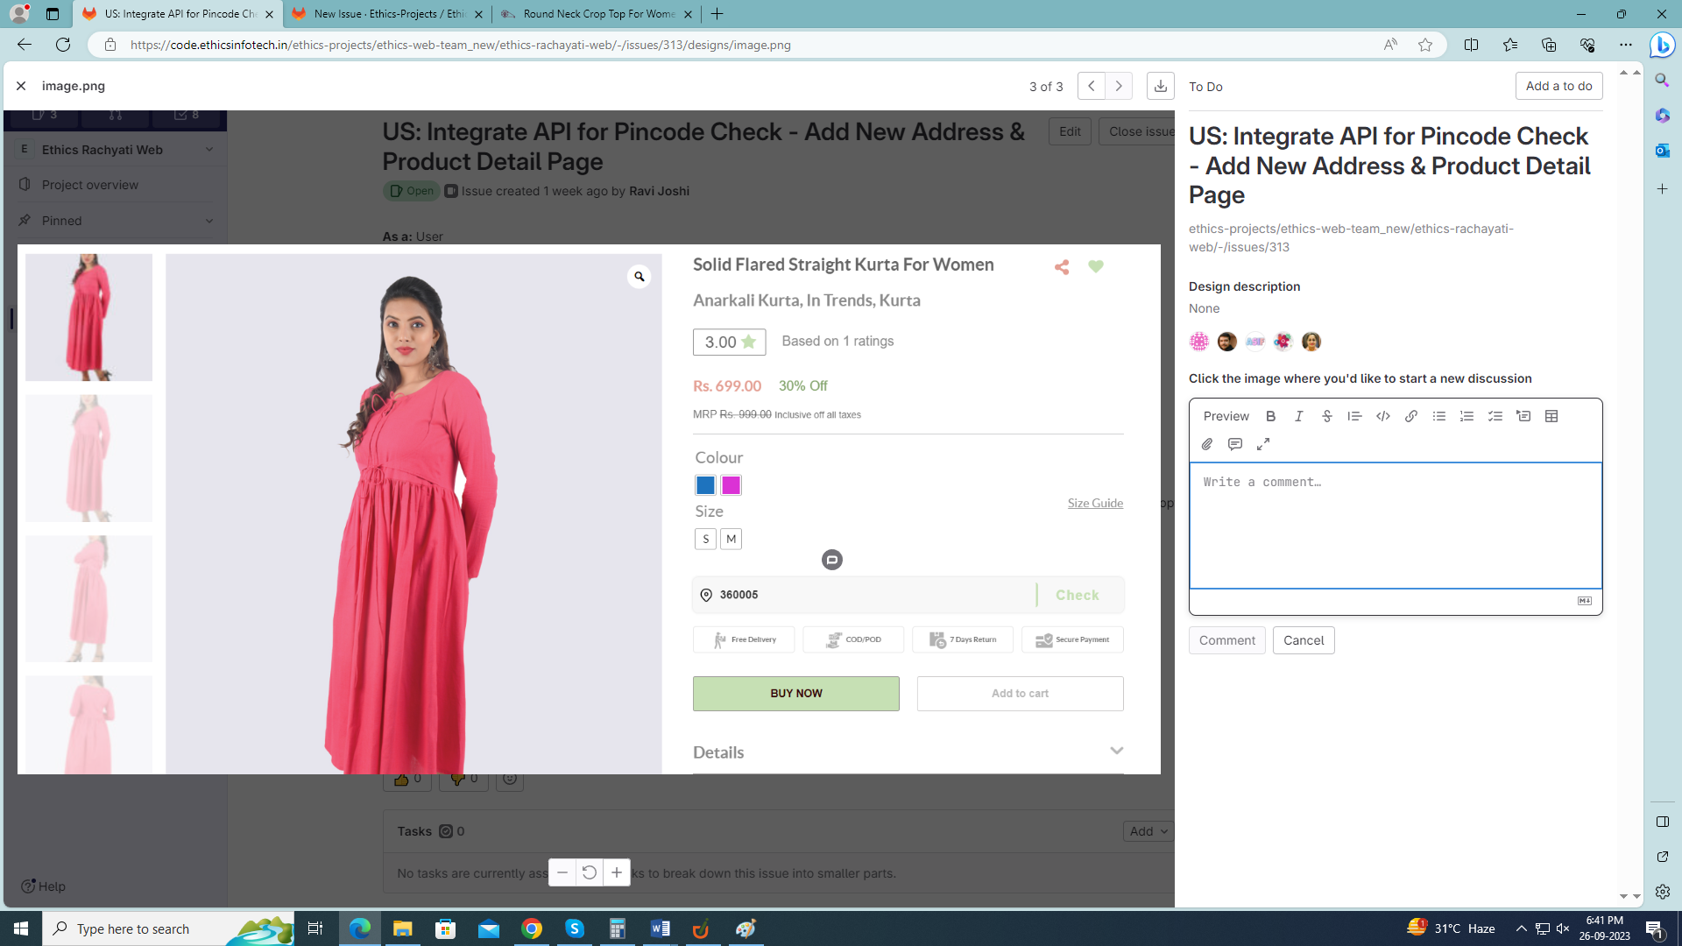This screenshot has height=946, width=1682.
Task: Zoom in on design with plus
Action: click(617, 872)
